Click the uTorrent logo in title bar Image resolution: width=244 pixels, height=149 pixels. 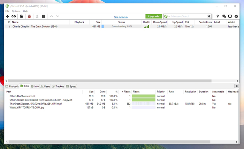coord(7,6)
